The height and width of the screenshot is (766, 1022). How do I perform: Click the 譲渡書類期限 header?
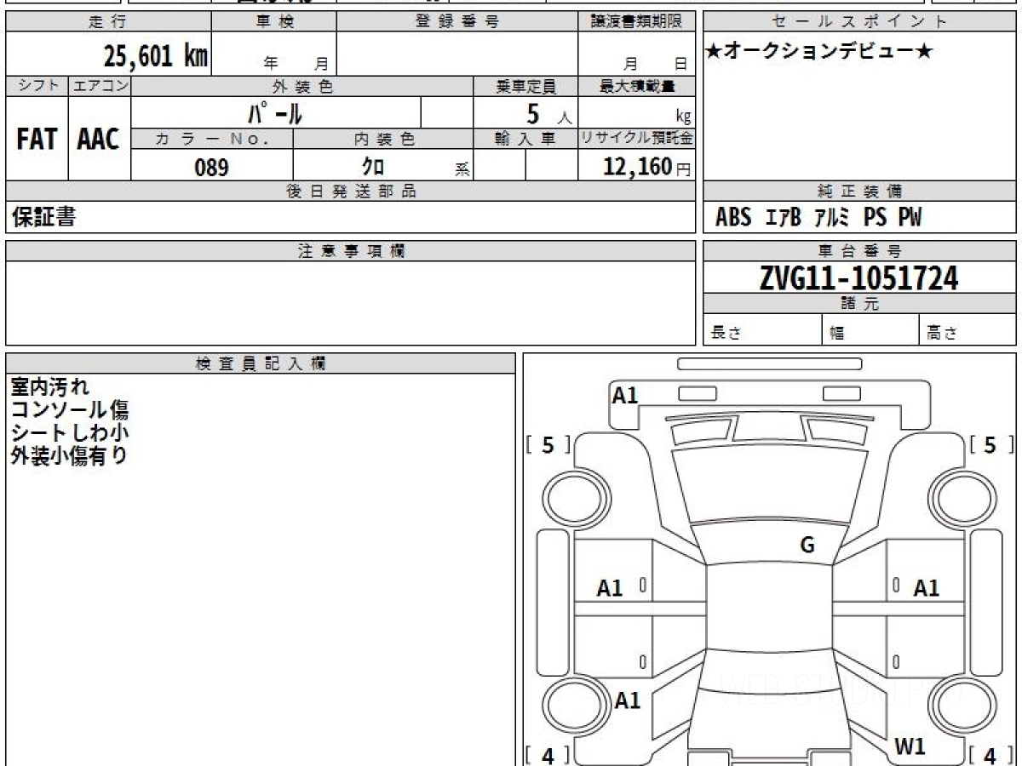tap(637, 22)
